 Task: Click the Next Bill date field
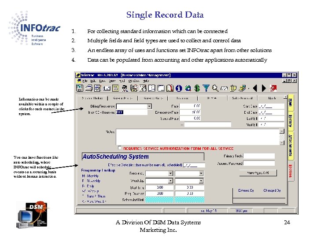(271, 124)
